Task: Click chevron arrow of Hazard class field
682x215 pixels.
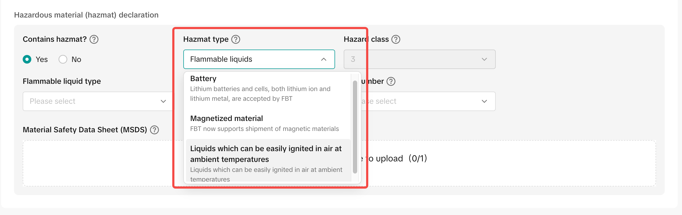Action: (484, 59)
